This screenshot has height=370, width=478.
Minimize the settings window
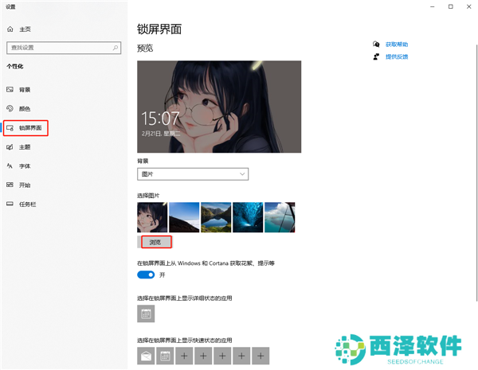pos(433,6)
